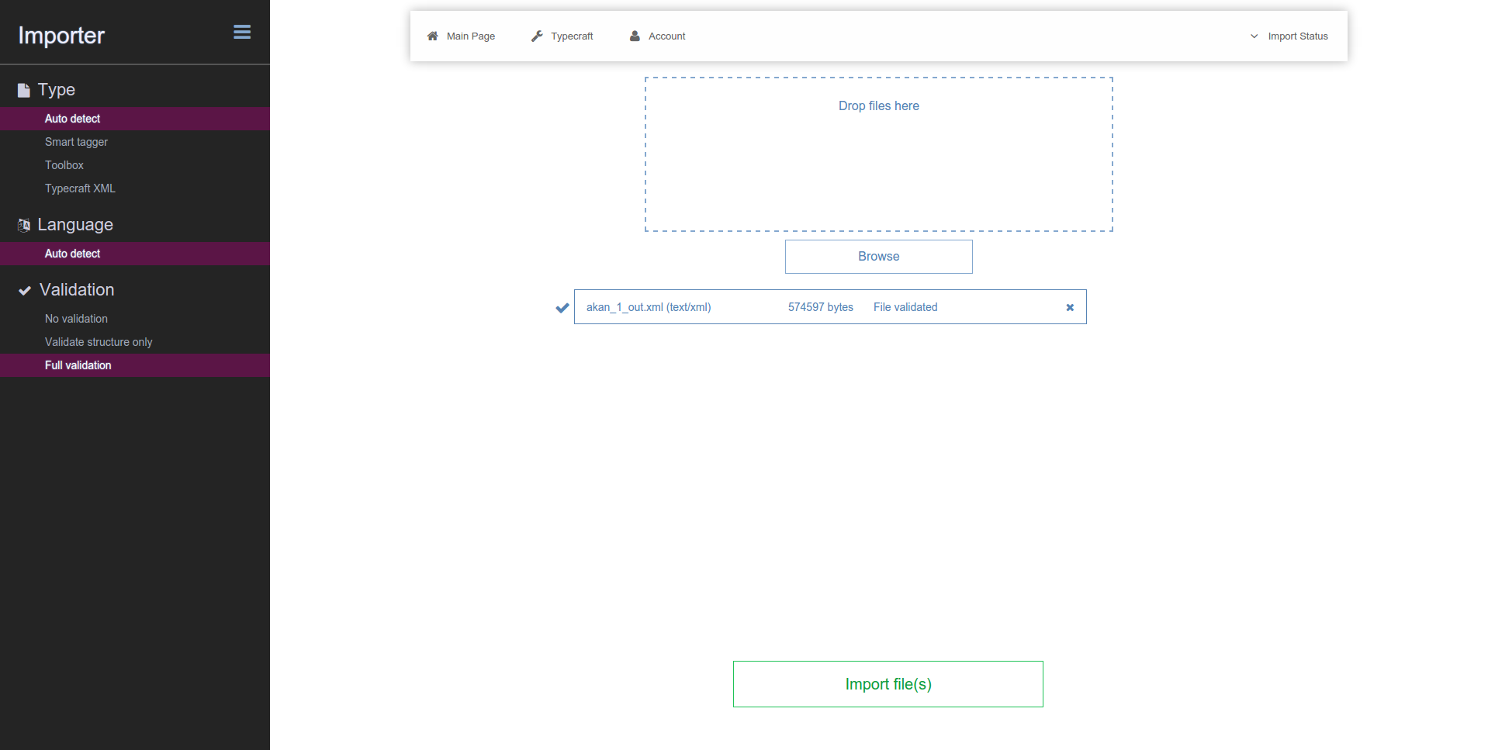Screen dimensions: 1488x750
Task: Select Smart tagger import type
Action: coord(135,142)
